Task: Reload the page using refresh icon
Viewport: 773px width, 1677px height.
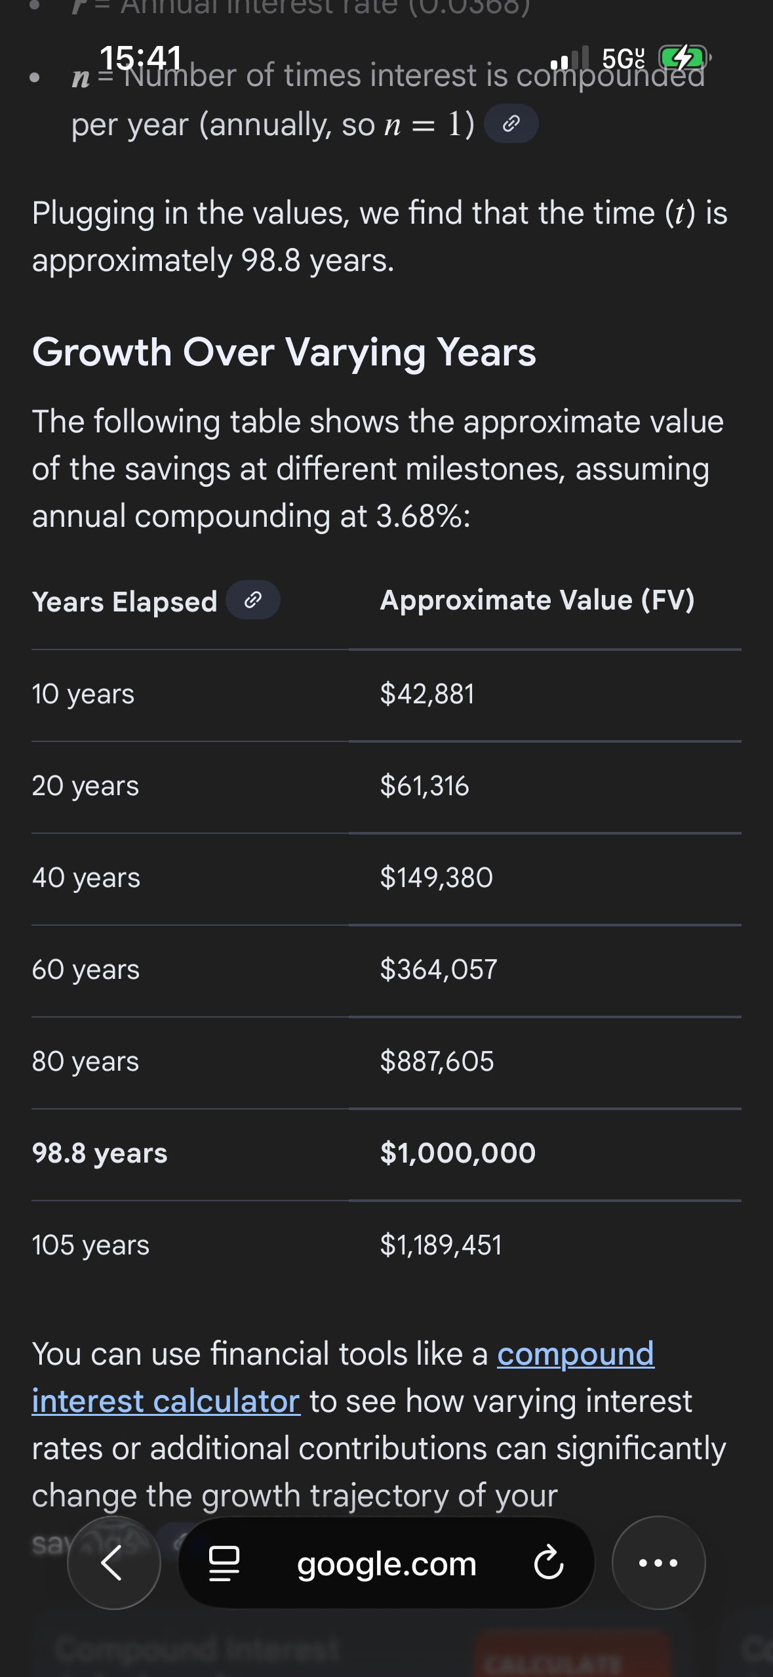Action: [x=548, y=1563]
